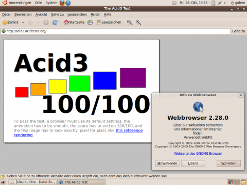Image resolution: width=247 pixels, height=185 pixels.
Task: Click the Verwendet WebKit text
Action: [x=198, y=137]
